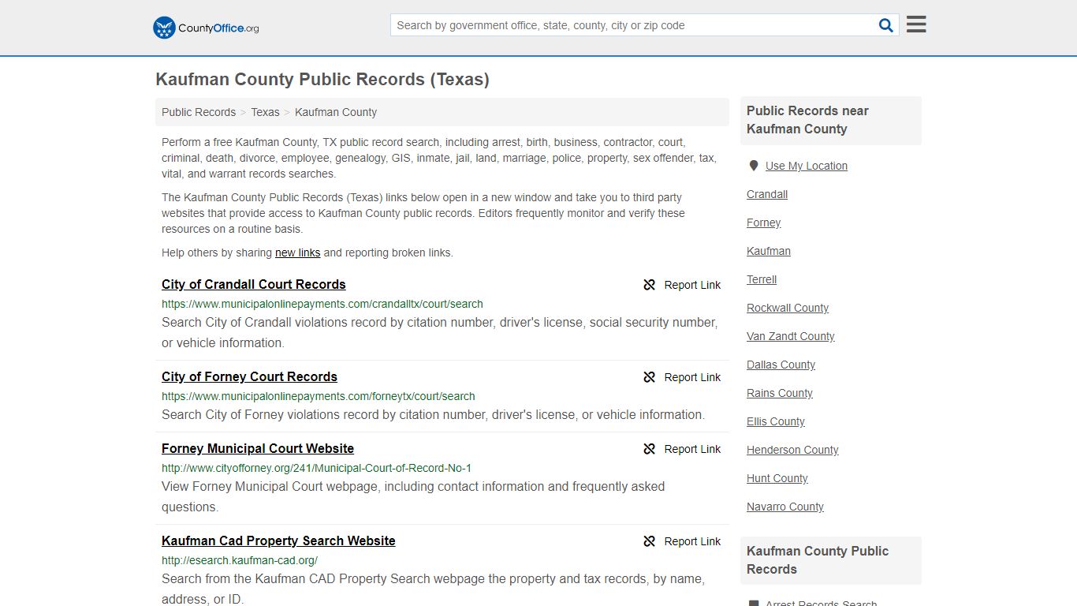Viewport: 1077px width, 606px height.
Task: Open the hamburger menu
Action: [916, 24]
